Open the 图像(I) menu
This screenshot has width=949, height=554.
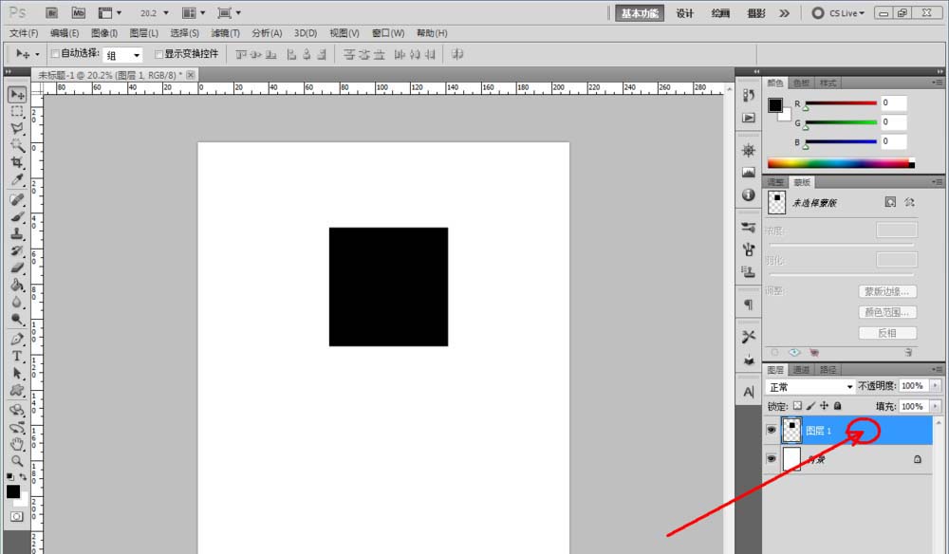tap(104, 32)
